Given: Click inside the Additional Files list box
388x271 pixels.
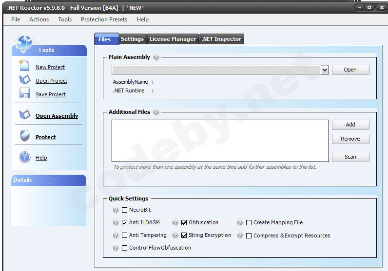Looking at the screenshot, I should click(220, 141).
